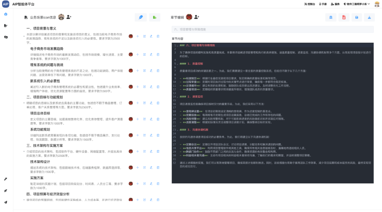382x212 pixels.
Task: Click the edit-square icon on 三、技术架构与实施方案 row
Action: pos(144,151)
